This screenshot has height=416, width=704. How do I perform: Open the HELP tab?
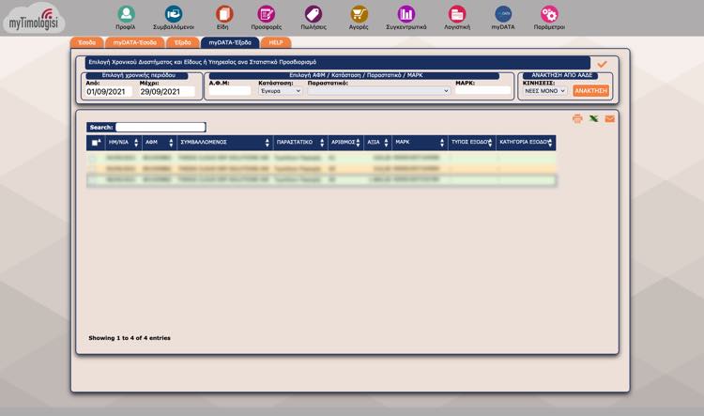point(276,42)
